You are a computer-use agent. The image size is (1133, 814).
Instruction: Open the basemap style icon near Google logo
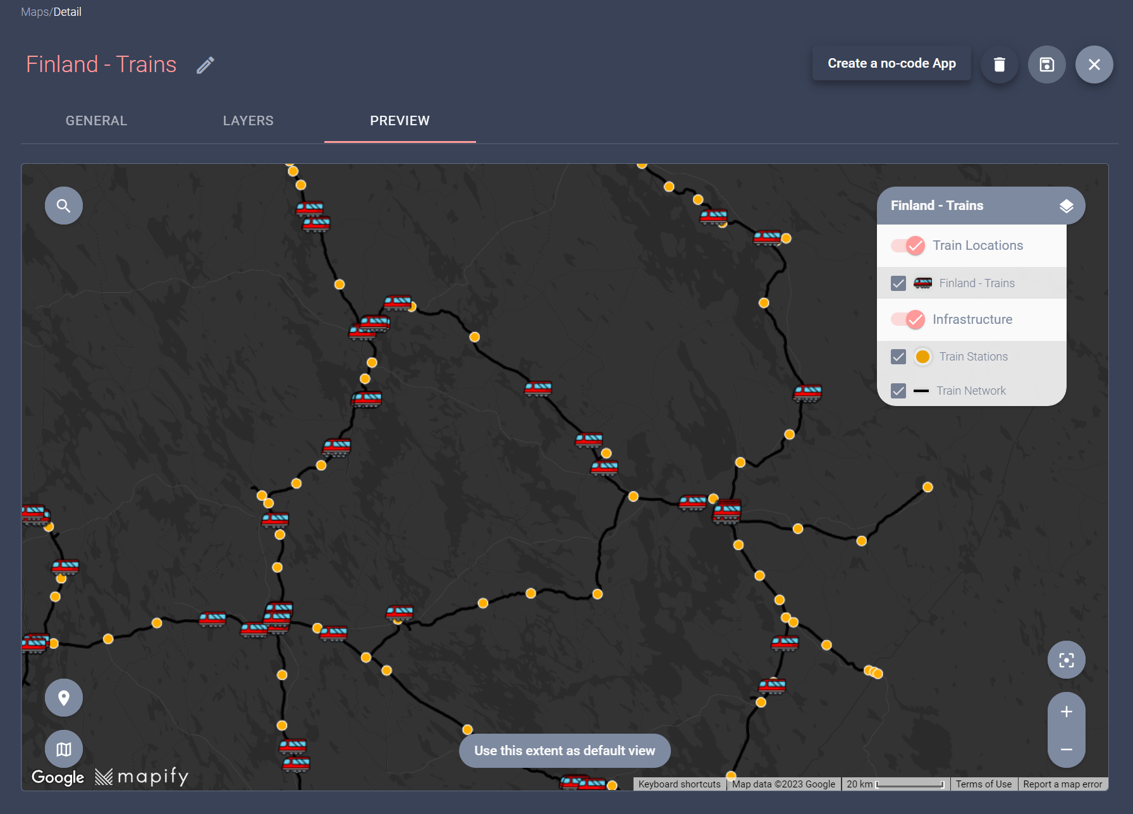63,749
